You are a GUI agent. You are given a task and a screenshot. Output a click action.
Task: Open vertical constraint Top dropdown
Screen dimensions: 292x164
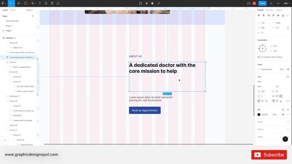(x=276, y=51)
